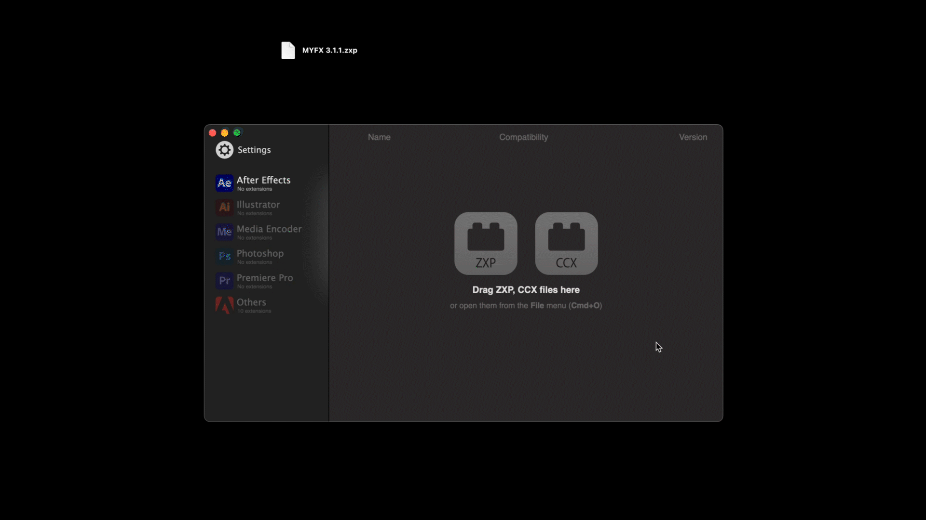
Task: Click 'No extensions' under After Effects
Action: click(x=255, y=189)
